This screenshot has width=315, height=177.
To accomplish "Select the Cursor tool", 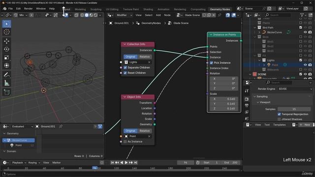I will click(x=6, y=32).
